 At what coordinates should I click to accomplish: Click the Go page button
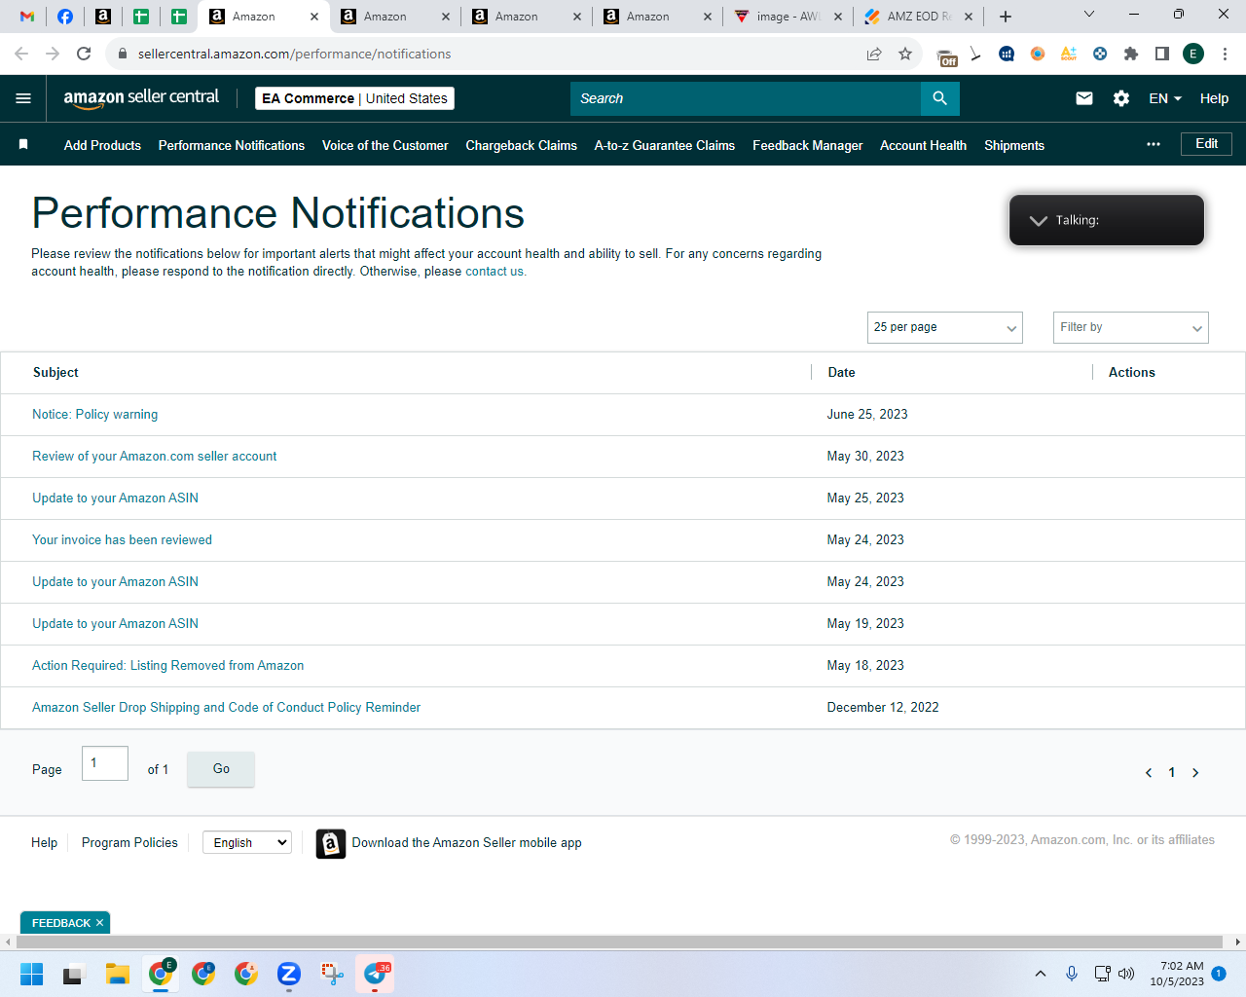click(x=221, y=769)
